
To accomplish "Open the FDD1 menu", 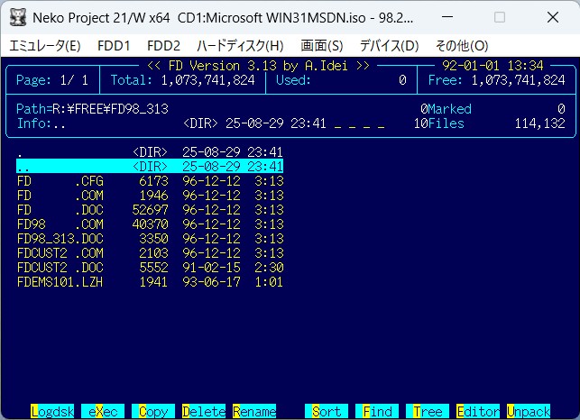I will [x=114, y=45].
